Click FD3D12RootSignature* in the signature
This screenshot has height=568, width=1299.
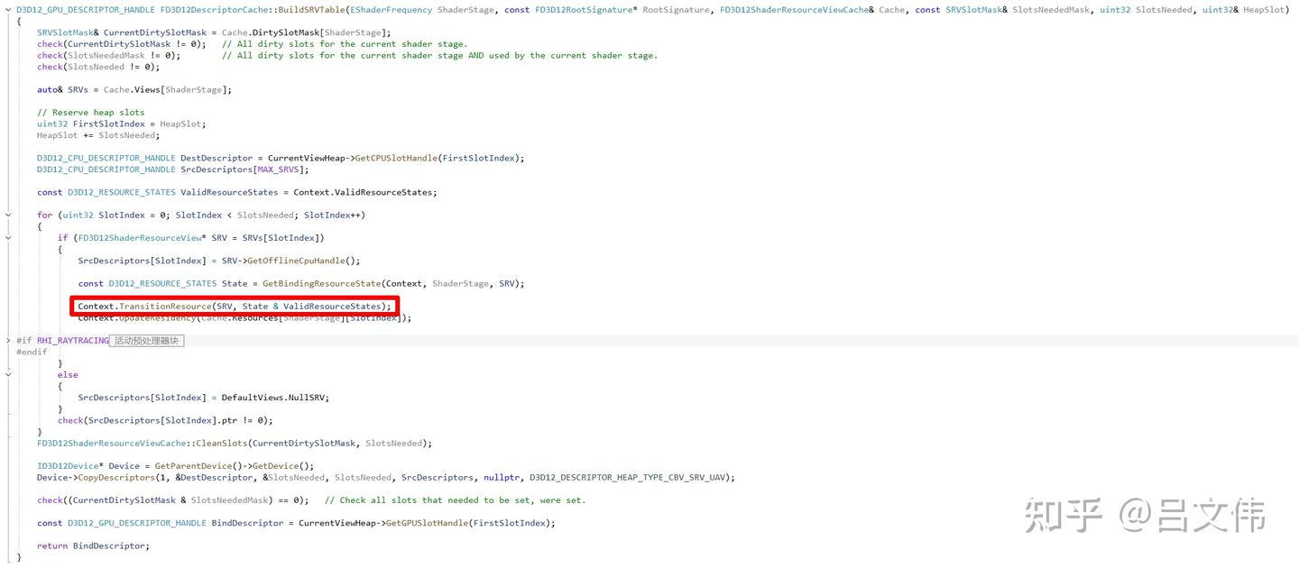click(x=585, y=9)
